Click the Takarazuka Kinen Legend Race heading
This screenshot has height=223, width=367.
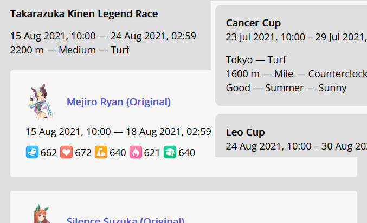(x=84, y=14)
